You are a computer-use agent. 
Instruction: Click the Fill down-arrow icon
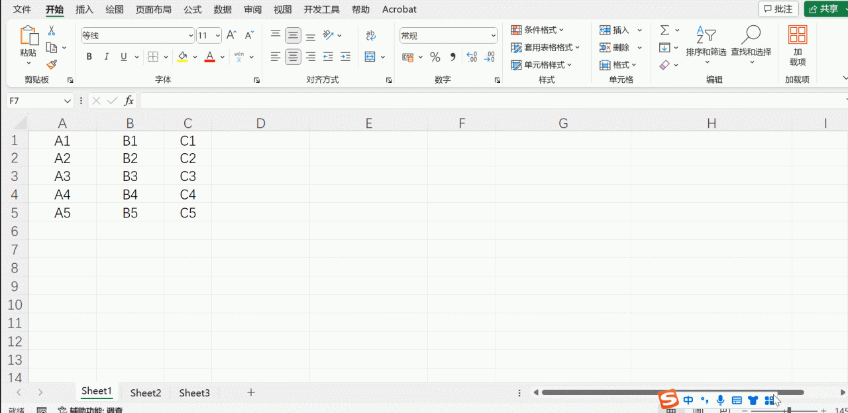pyautogui.click(x=664, y=48)
